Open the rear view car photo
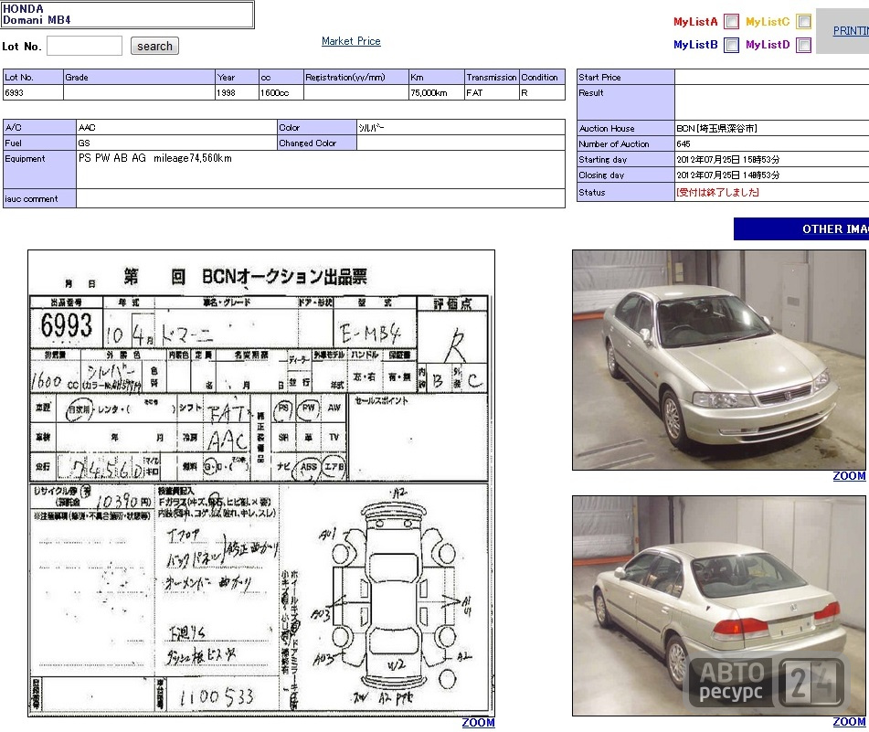 coord(719,606)
